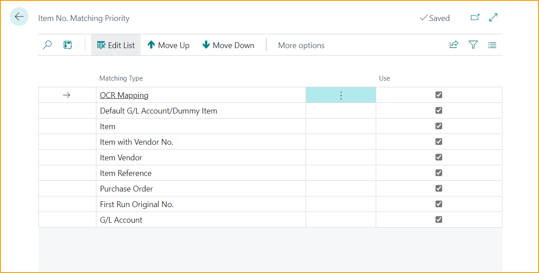Click the share icon in toolbar
The height and width of the screenshot is (273, 539).
click(454, 45)
